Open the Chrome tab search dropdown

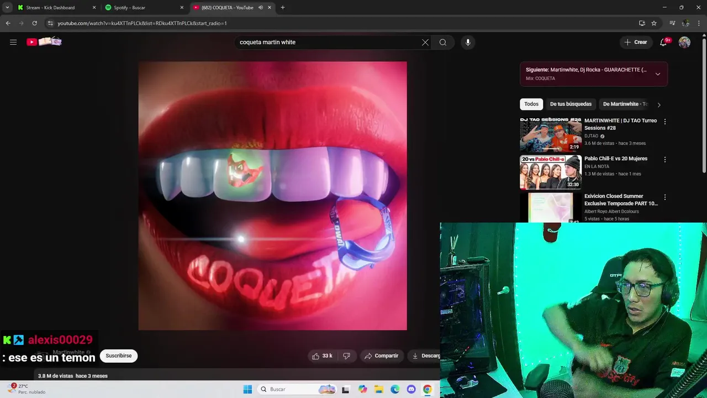pyautogui.click(x=7, y=8)
